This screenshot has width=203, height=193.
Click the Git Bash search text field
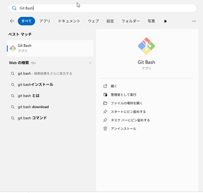102,8
